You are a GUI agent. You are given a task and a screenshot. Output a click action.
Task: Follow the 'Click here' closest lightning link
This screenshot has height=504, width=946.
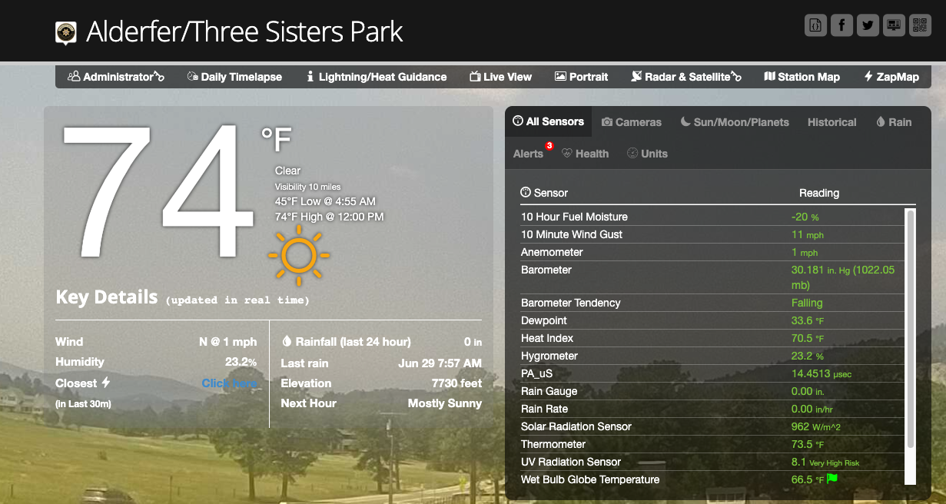tap(229, 383)
